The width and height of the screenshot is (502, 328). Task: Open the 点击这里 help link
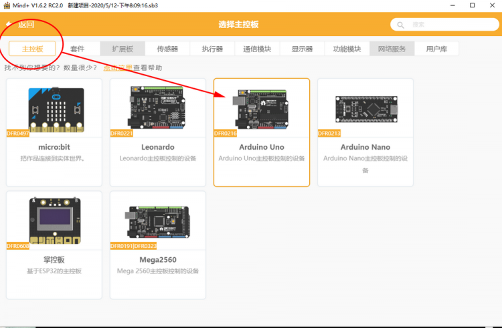tap(118, 67)
